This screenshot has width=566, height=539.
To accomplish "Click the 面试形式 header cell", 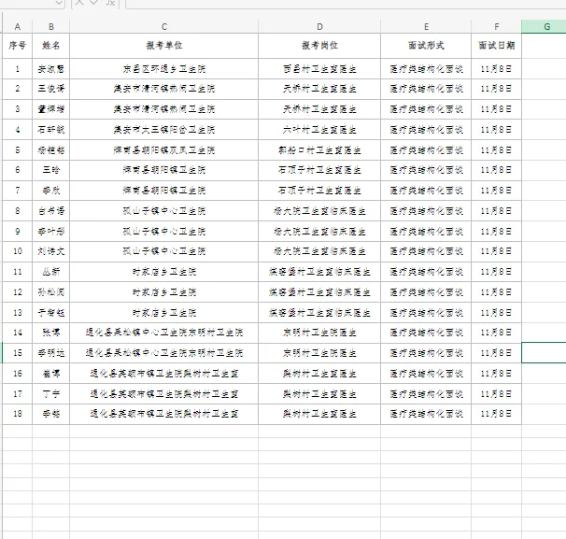I will click(x=426, y=46).
